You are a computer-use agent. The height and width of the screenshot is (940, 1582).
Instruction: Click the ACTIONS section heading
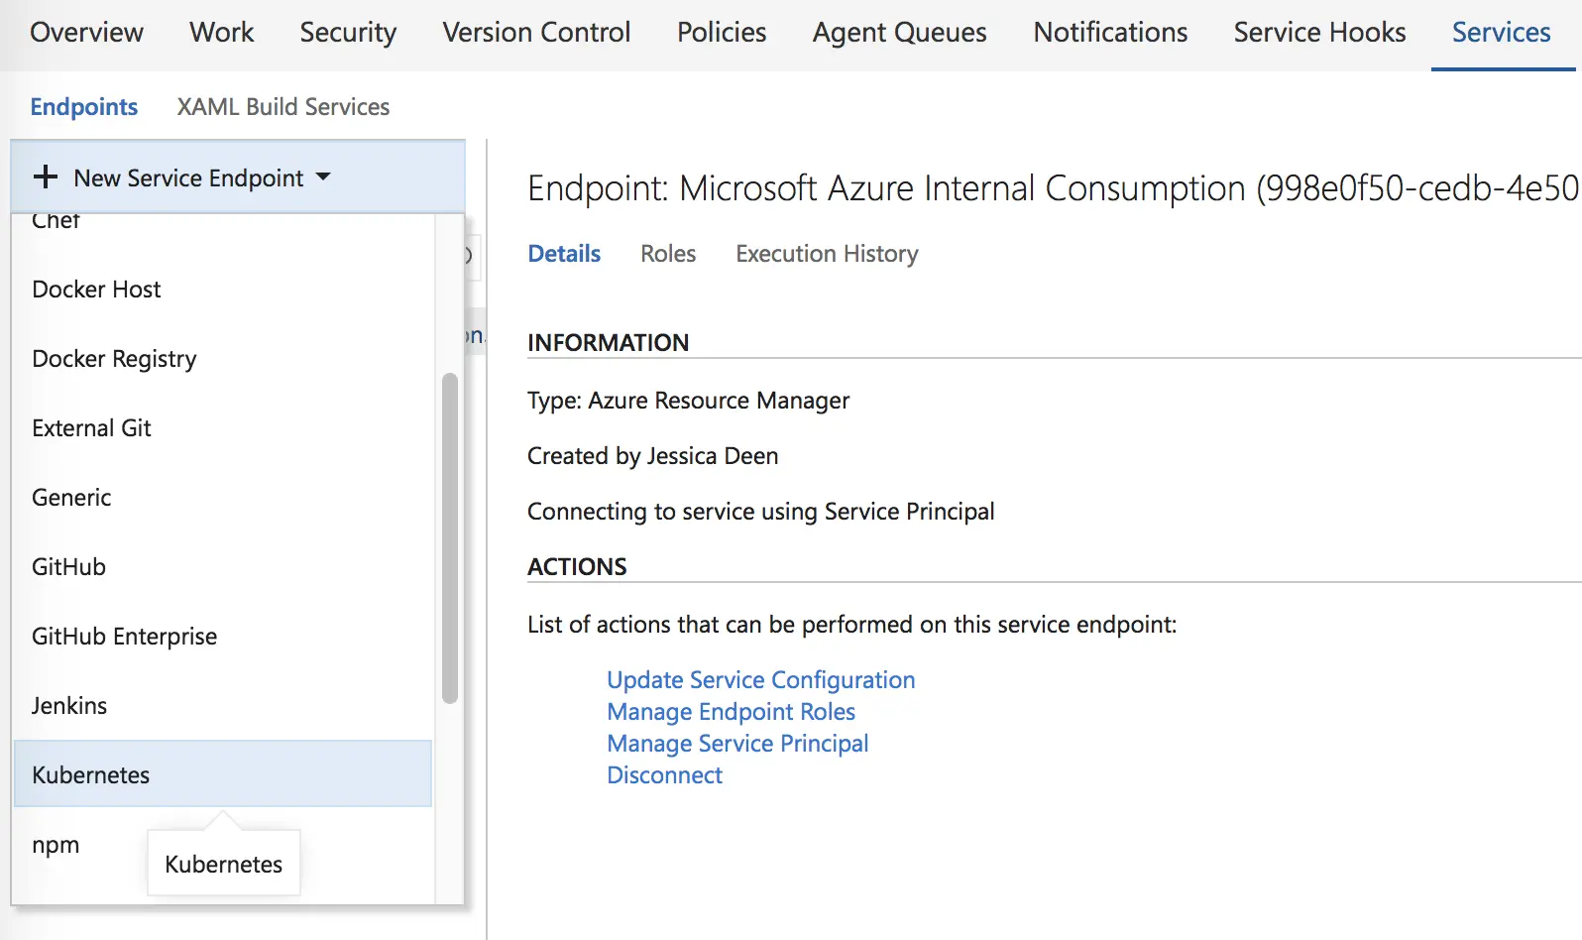(x=577, y=567)
